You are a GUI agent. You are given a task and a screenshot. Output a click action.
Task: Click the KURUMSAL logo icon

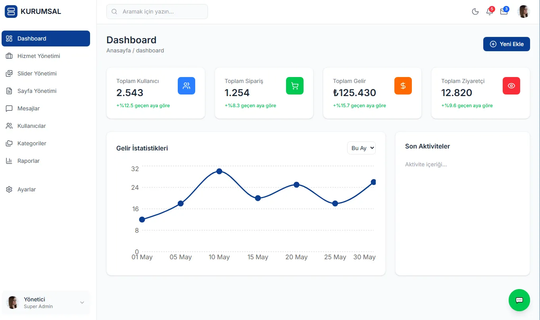tap(11, 12)
